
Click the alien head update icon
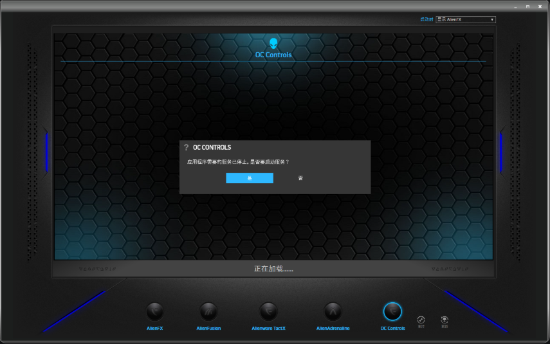(x=445, y=320)
